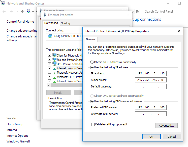This screenshot has height=147, width=188.
Task: Click the Intel PRO/1000 MT adapter icon
Action: (x=50, y=36)
